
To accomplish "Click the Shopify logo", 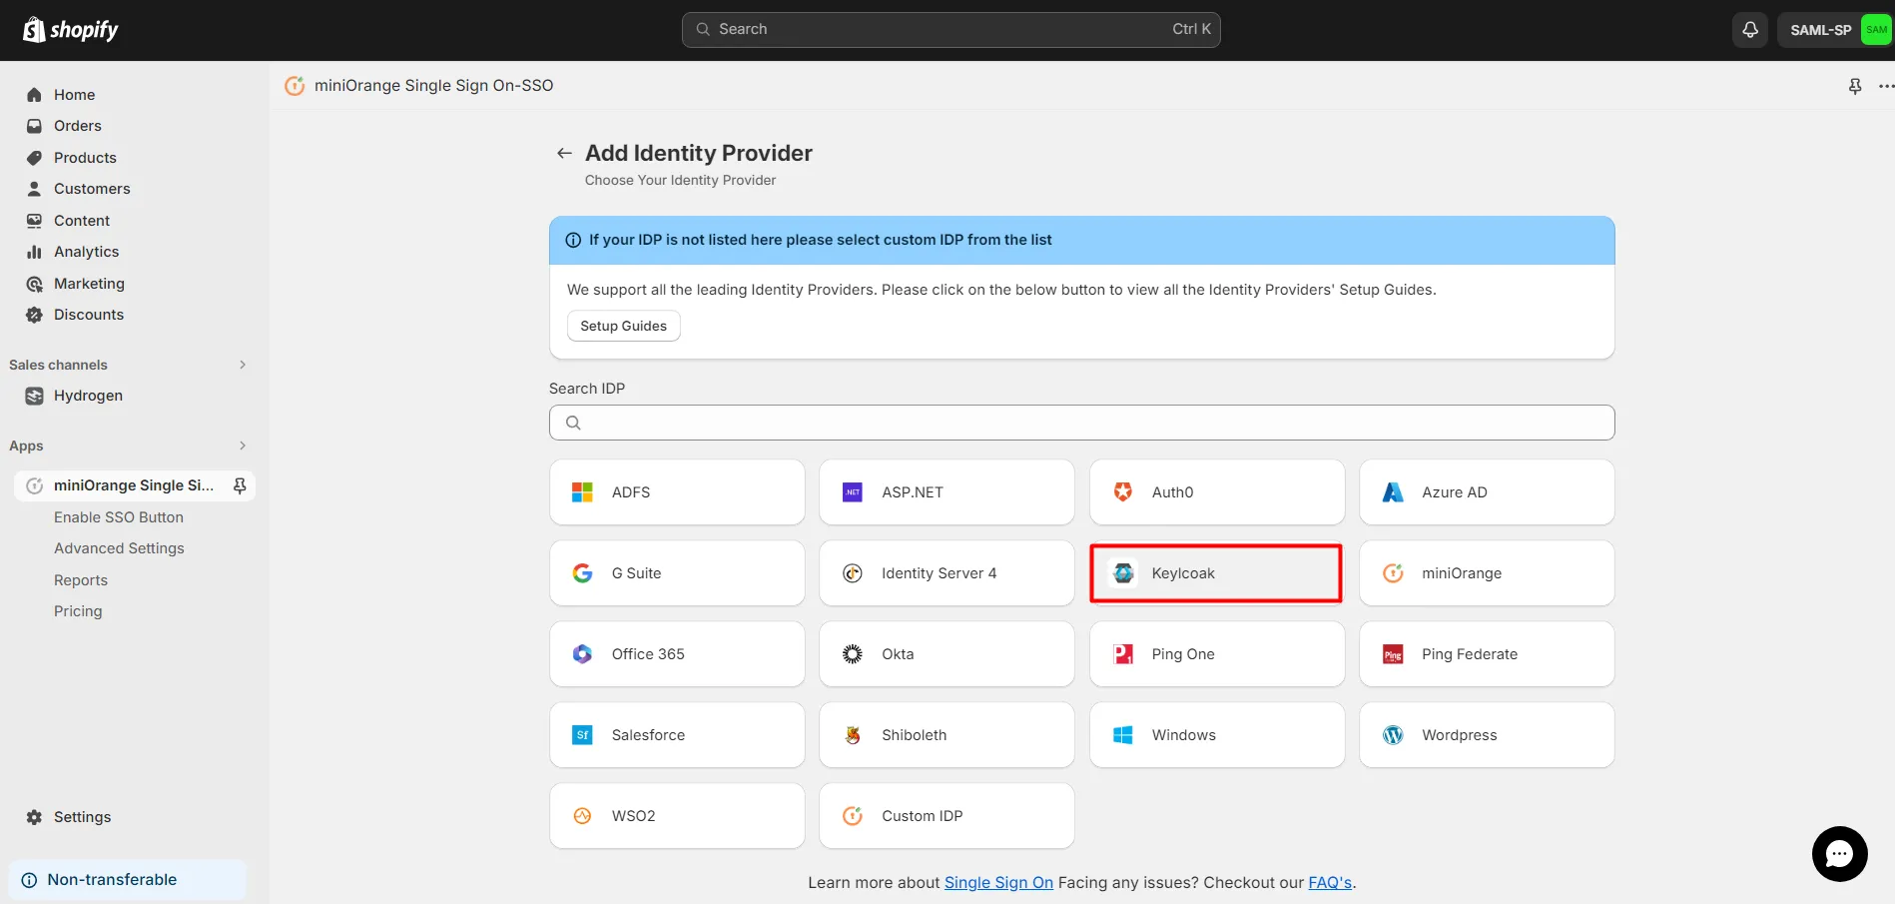I will (70, 30).
